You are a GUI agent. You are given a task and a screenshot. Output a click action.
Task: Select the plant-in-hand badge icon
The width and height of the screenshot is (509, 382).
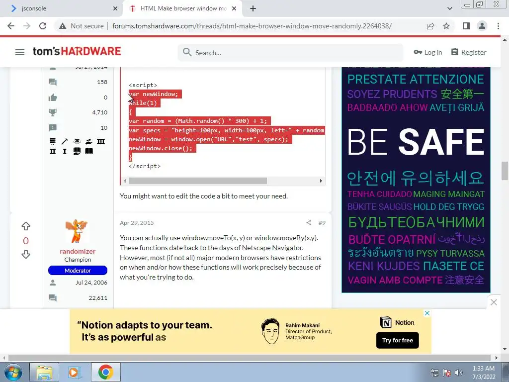[89, 141]
